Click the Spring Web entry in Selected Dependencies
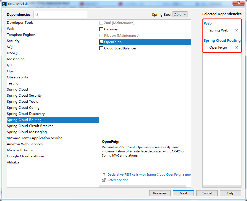The image size is (247, 201). 219,30
